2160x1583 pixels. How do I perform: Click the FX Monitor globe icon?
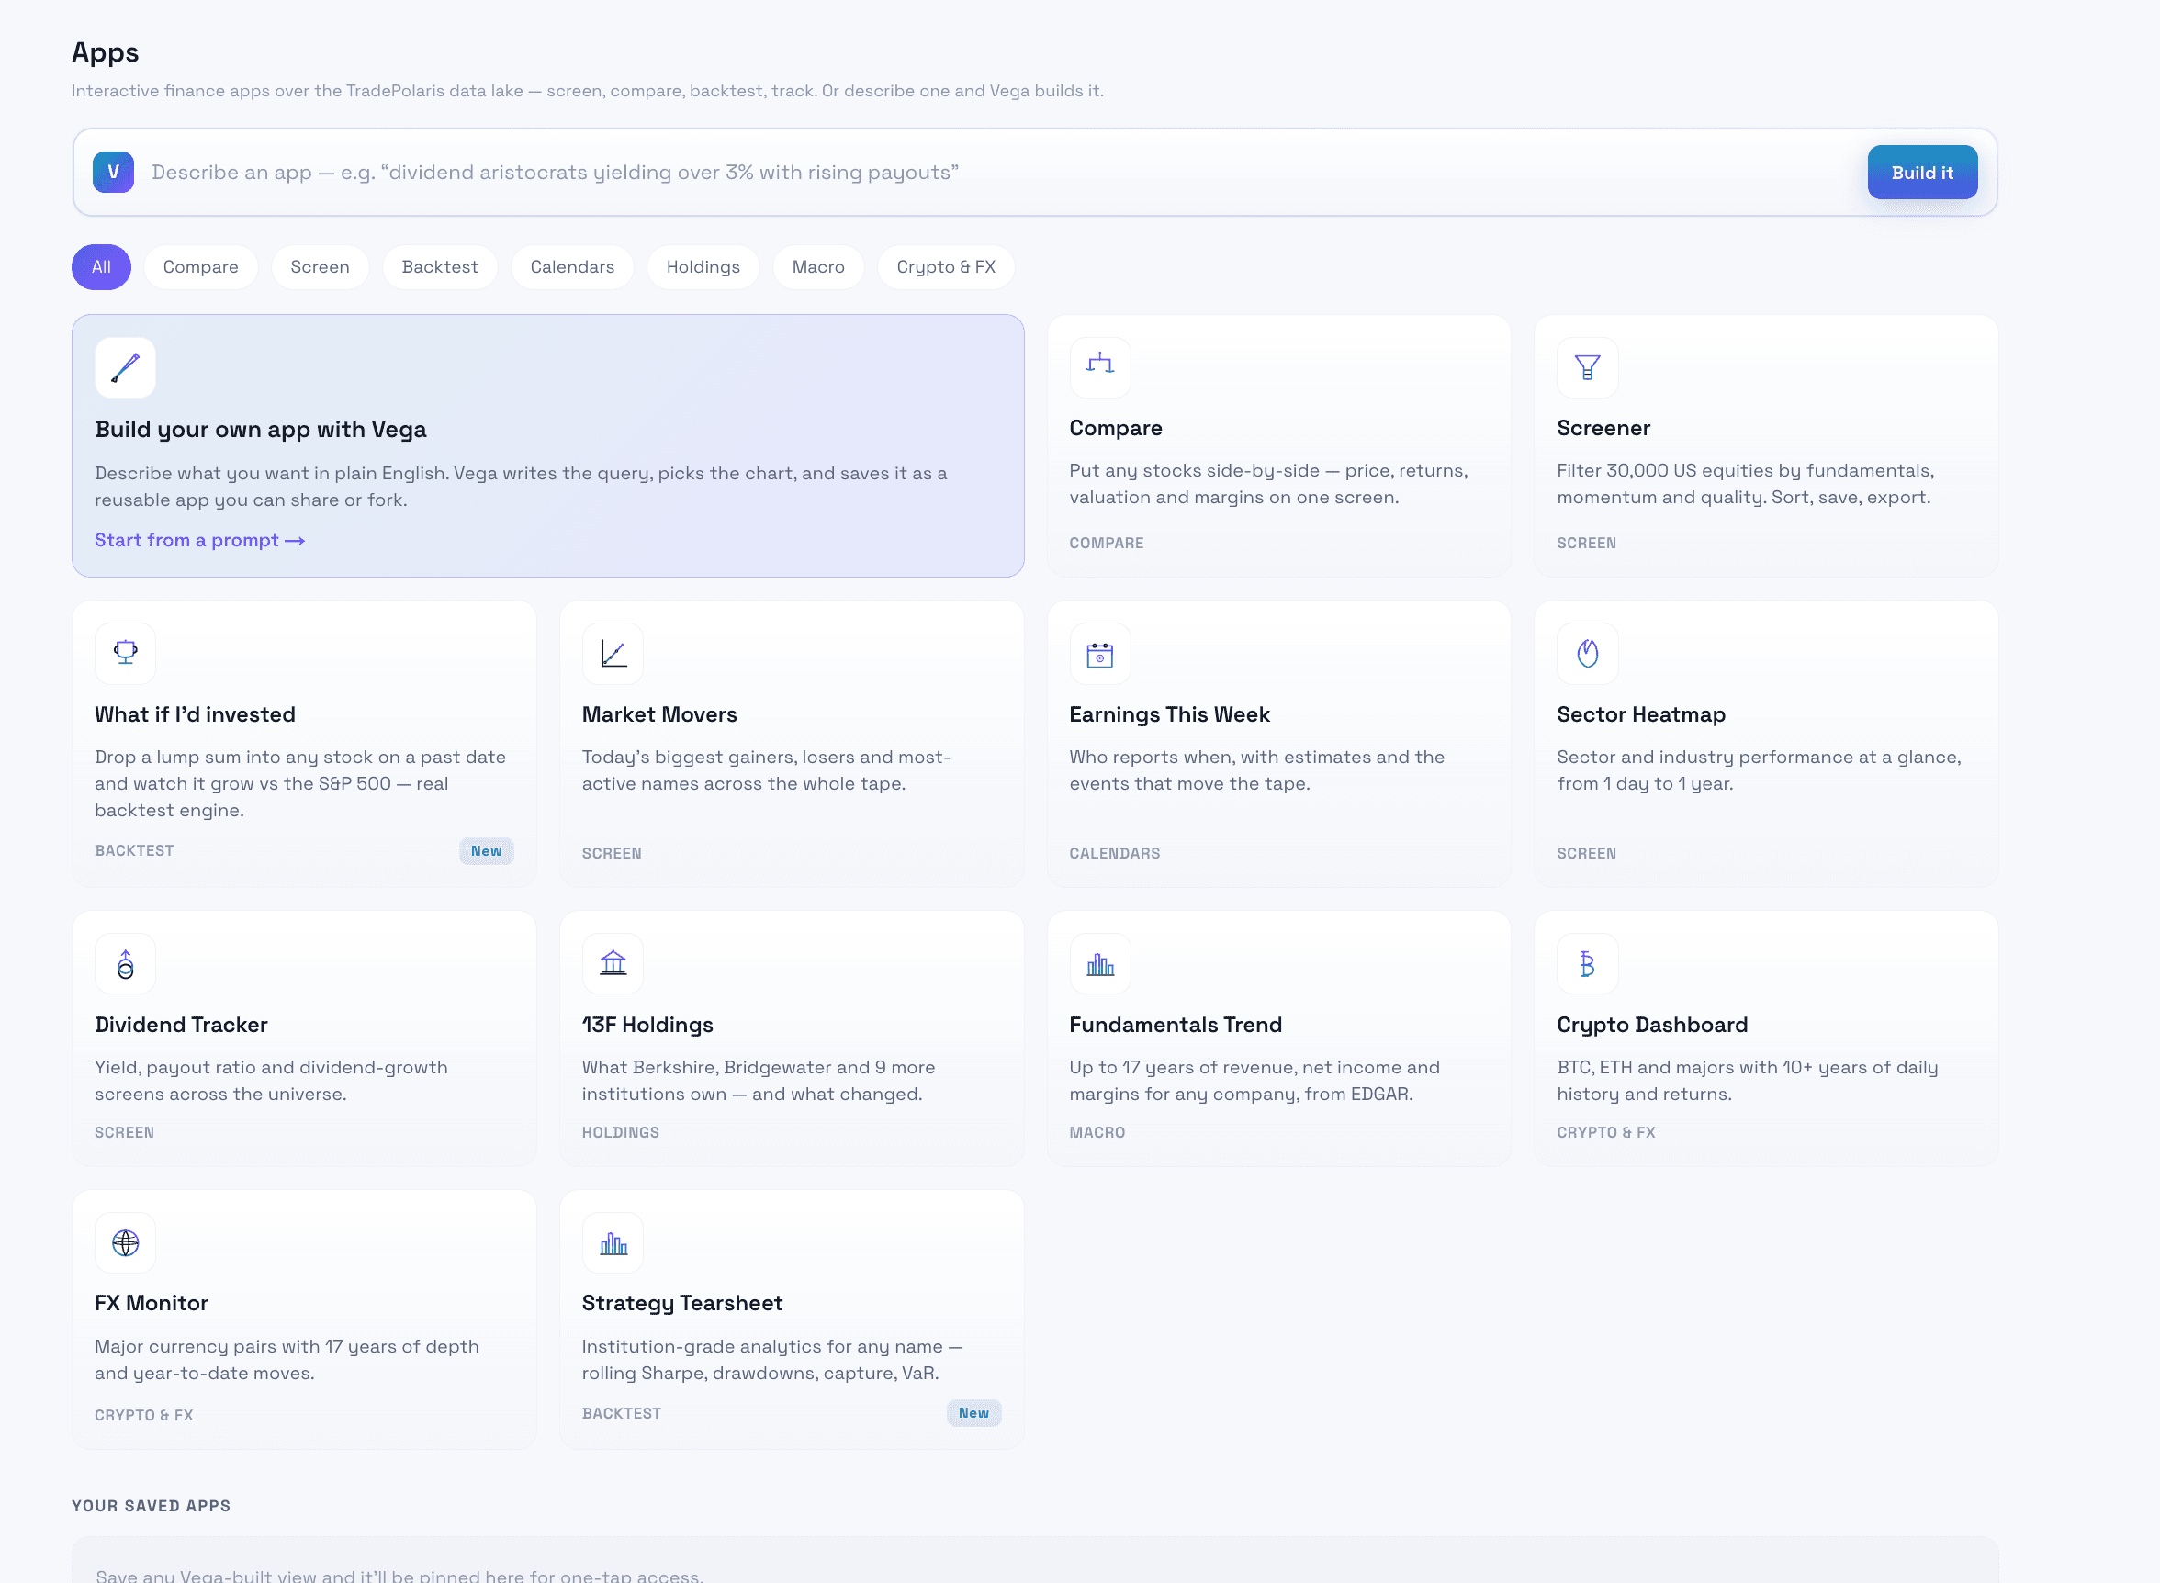(x=126, y=1243)
